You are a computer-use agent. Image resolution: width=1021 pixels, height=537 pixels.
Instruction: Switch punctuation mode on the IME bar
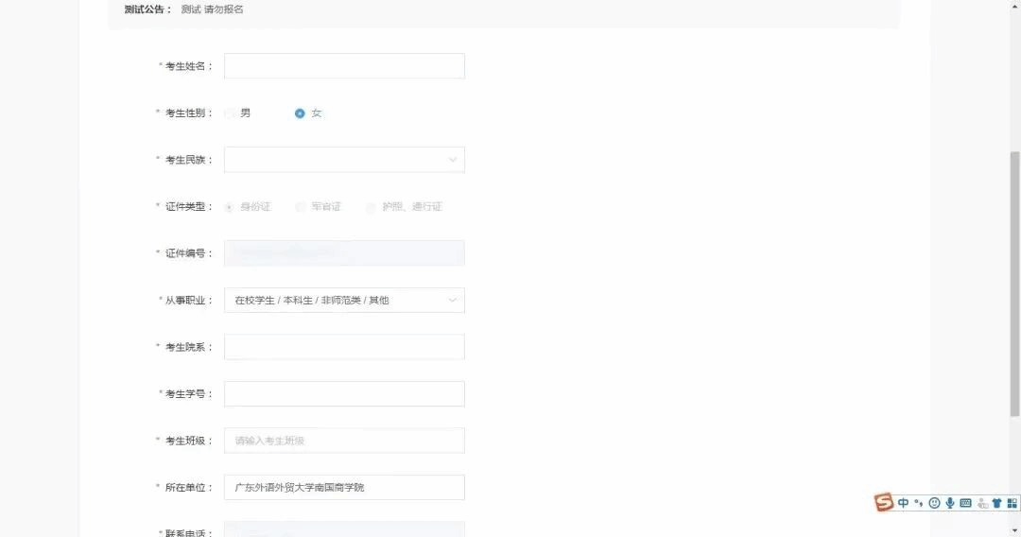tap(918, 503)
